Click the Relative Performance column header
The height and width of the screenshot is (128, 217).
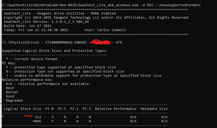(116, 109)
